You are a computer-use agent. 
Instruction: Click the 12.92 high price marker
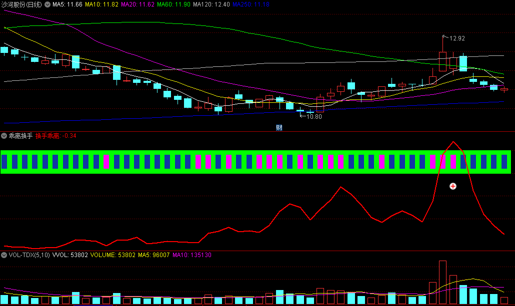[x=457, y=38]
